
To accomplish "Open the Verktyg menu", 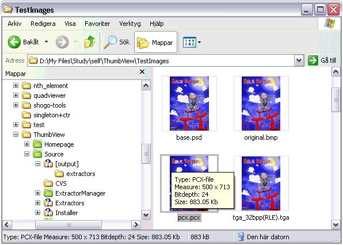I will click(130, 24).
